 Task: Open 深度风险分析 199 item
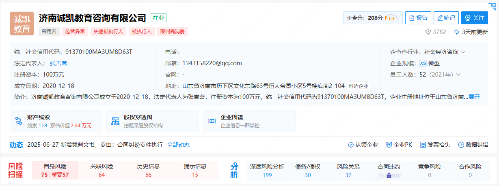tap(267, 171)
